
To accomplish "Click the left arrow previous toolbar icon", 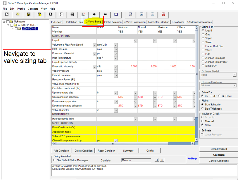I will click(105, 14).
